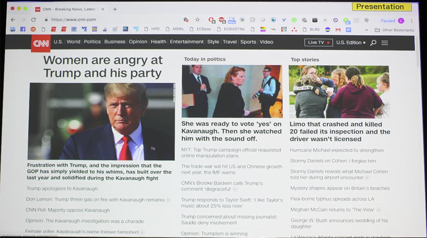Go back using the browser back arrow

[13, 20]
